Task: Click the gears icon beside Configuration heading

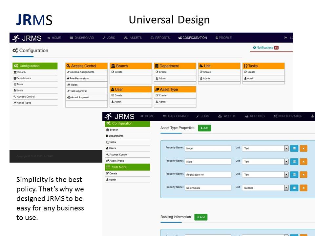Action: tap(15, 50)
